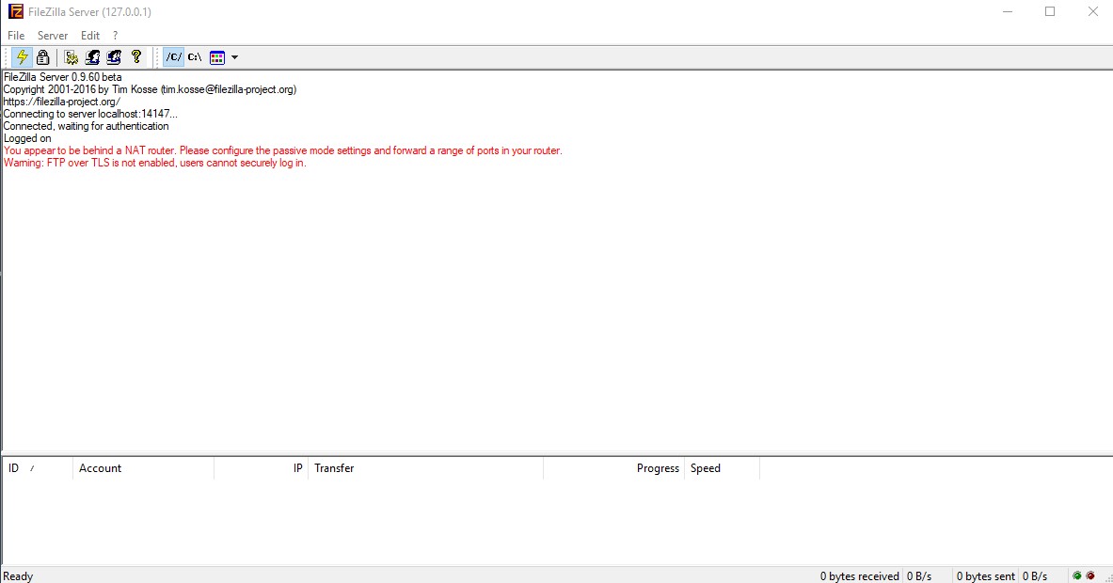Viewport: 1113px width, 583px height.
Task: Click the 0 B/s rate beside bytes sent
Action: coord(1035,576)
